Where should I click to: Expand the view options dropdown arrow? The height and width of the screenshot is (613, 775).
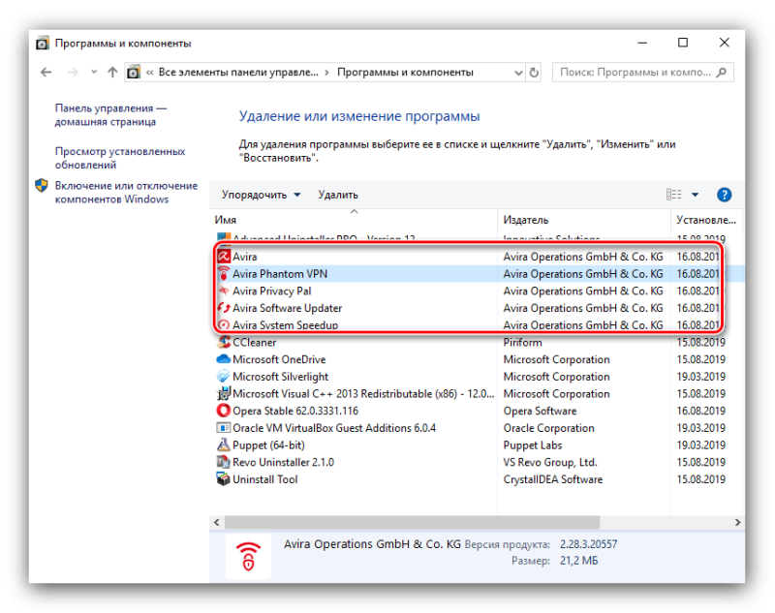click(695, 195)
